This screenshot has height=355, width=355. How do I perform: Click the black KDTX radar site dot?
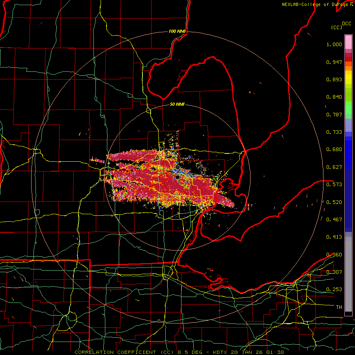click(x=178, y=177)
